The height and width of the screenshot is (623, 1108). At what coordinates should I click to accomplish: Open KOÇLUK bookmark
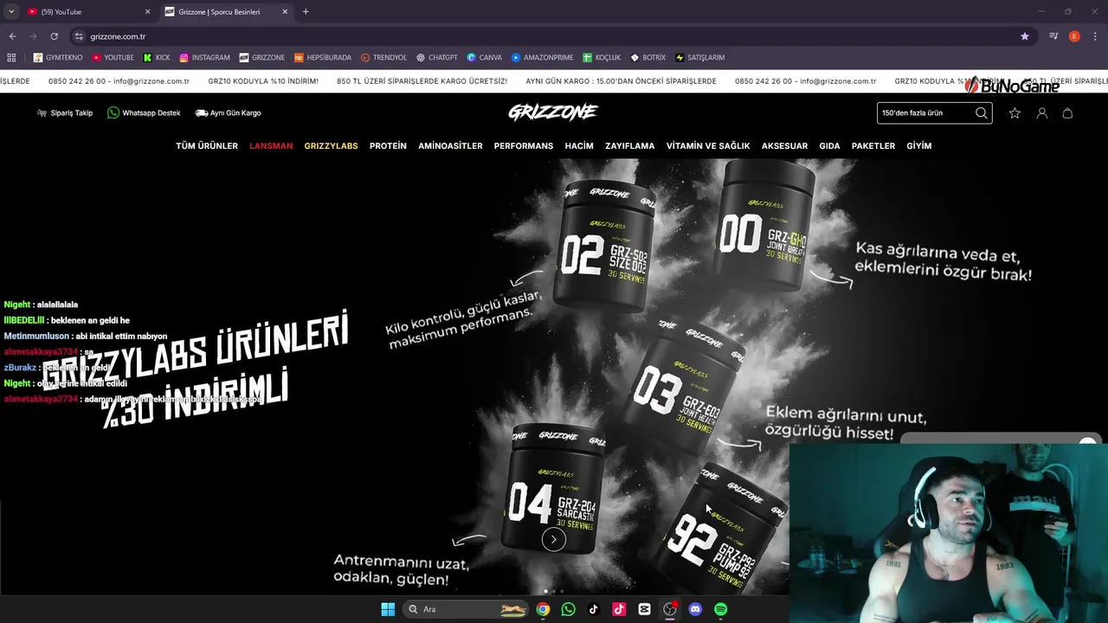602,57
